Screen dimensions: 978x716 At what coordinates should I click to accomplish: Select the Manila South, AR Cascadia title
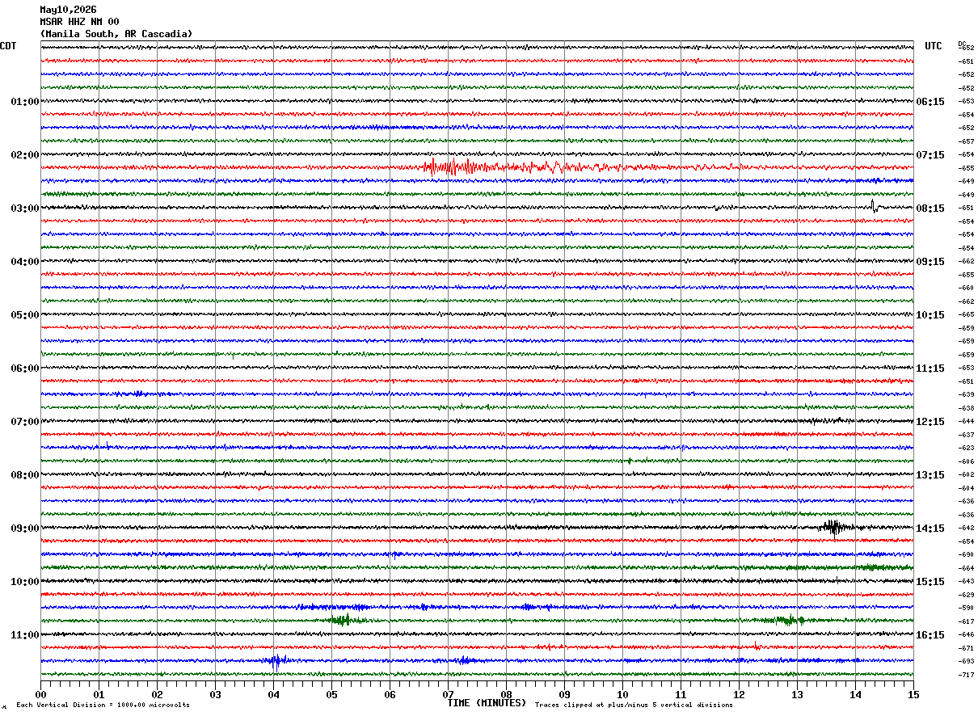(116, 34)
